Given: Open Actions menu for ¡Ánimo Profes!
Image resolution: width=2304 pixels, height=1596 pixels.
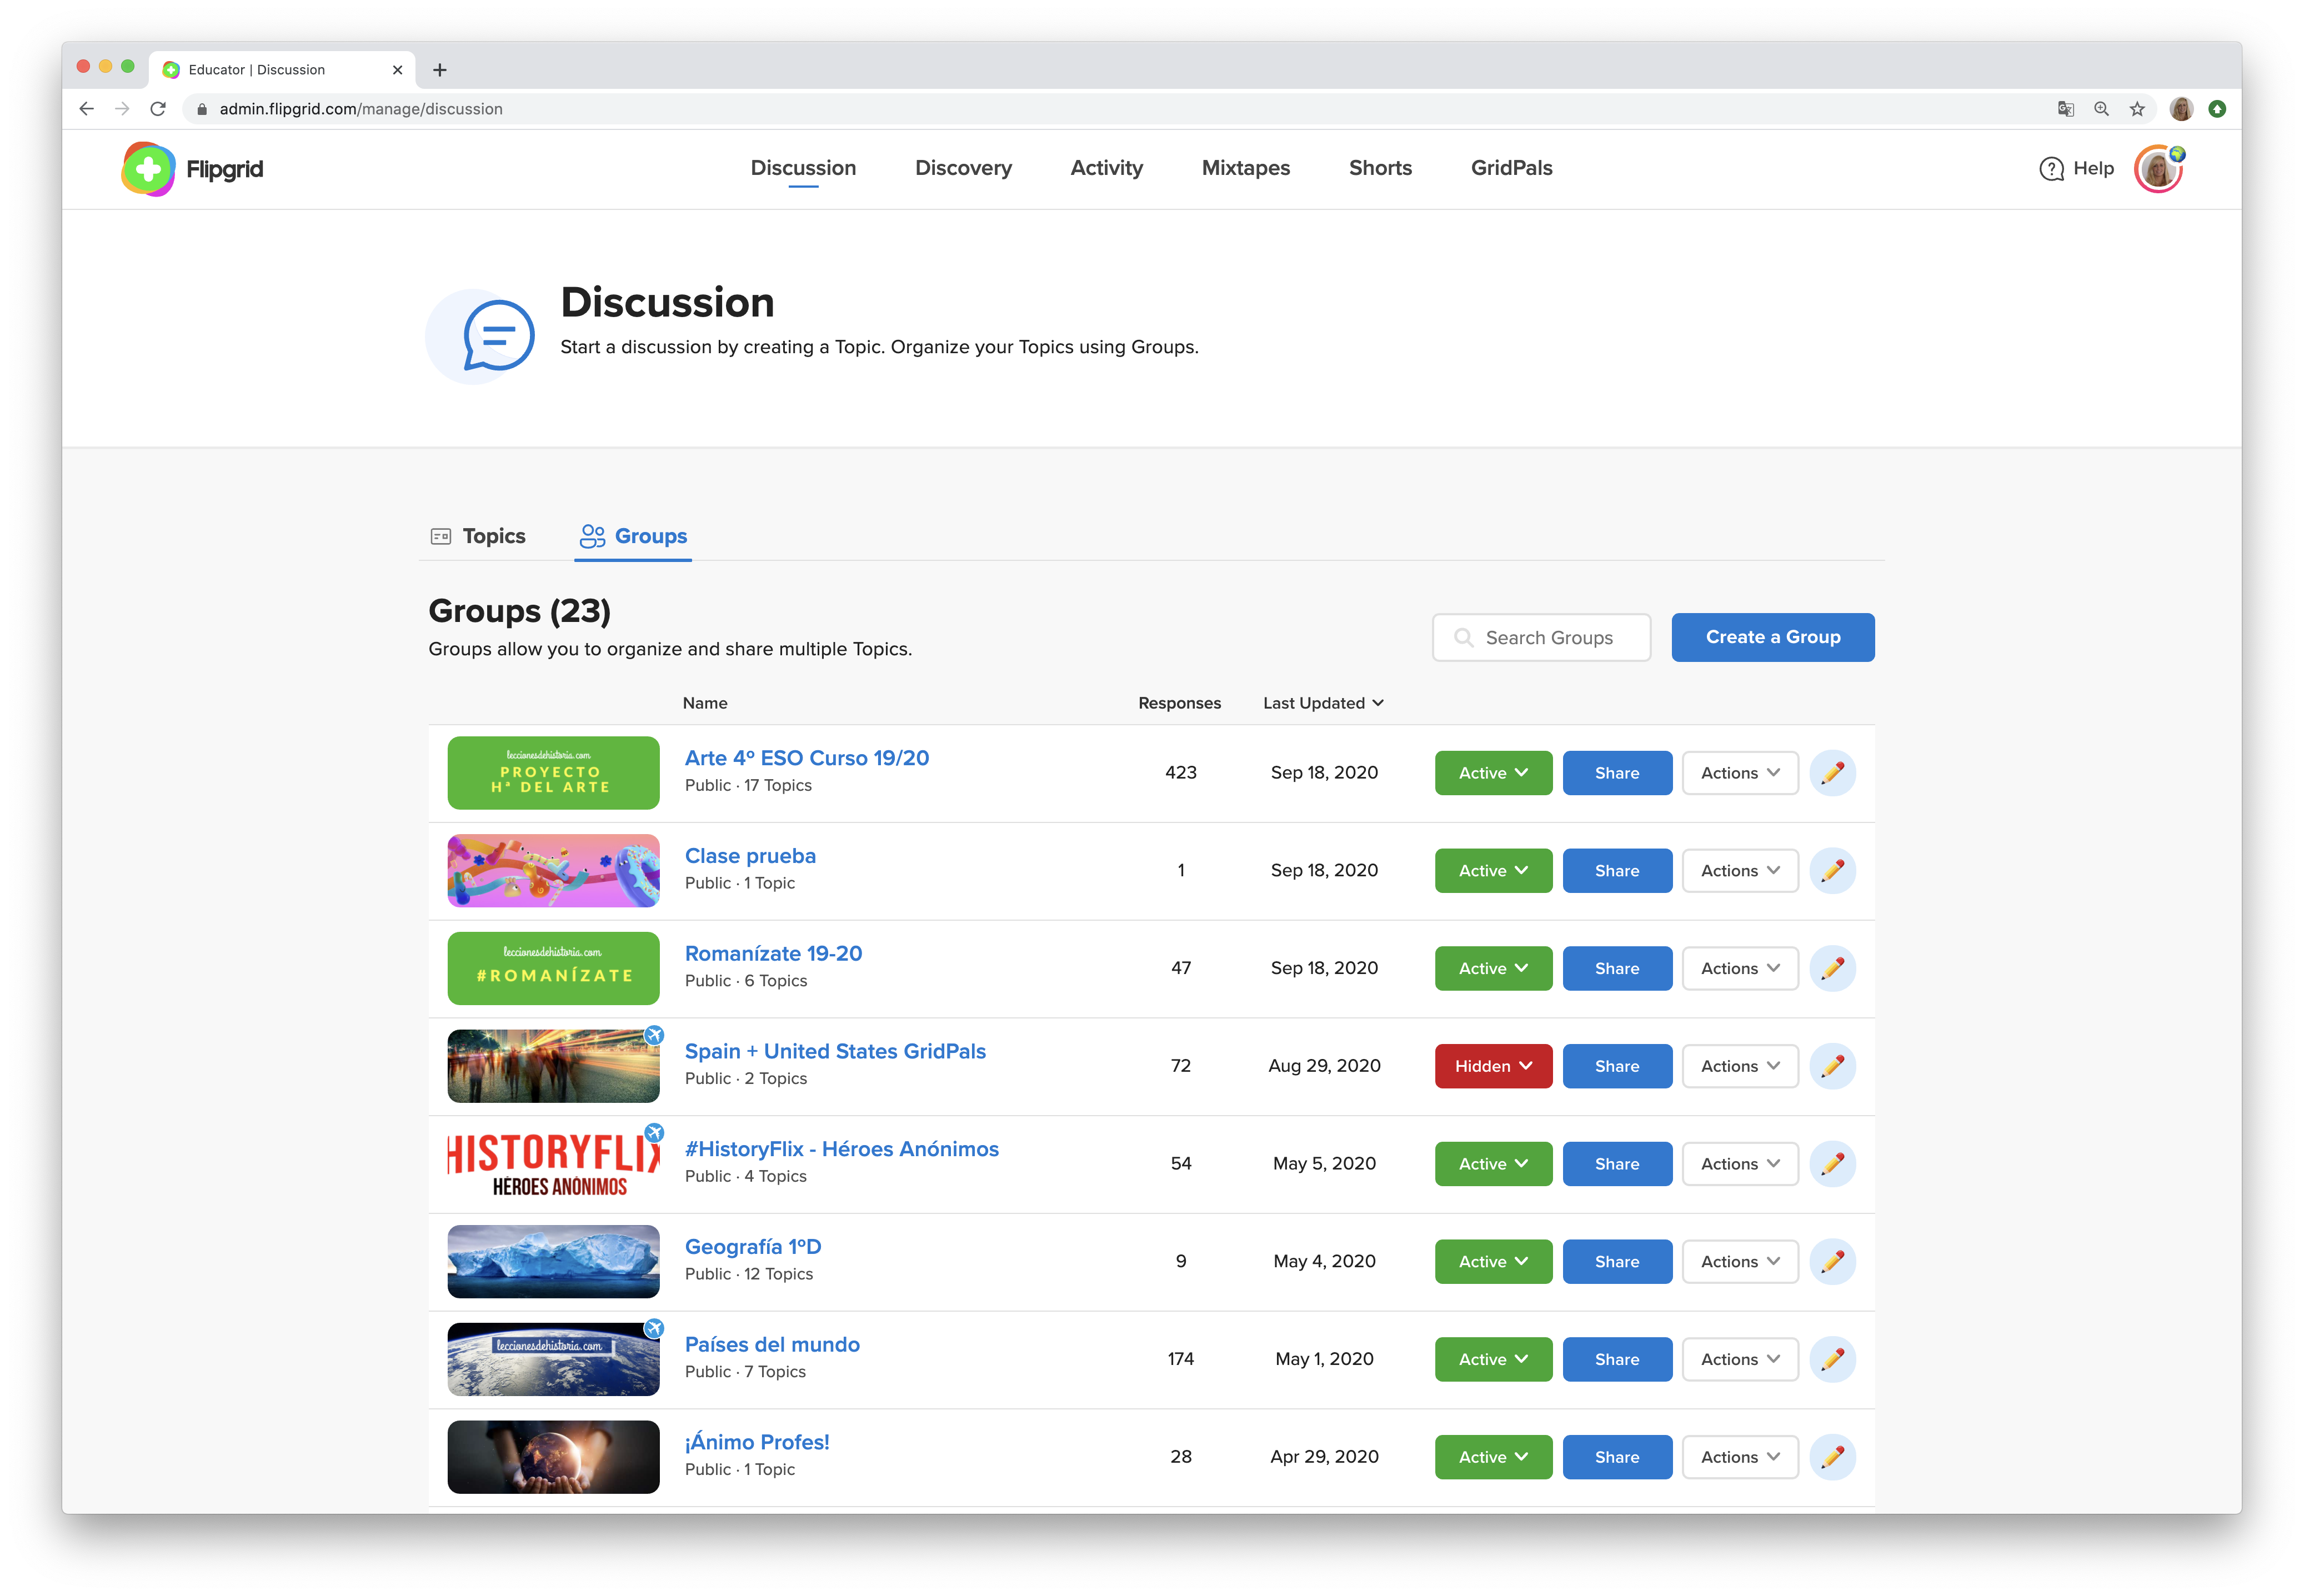Looking at the screenshot, I should [x=1740, y=1457].
